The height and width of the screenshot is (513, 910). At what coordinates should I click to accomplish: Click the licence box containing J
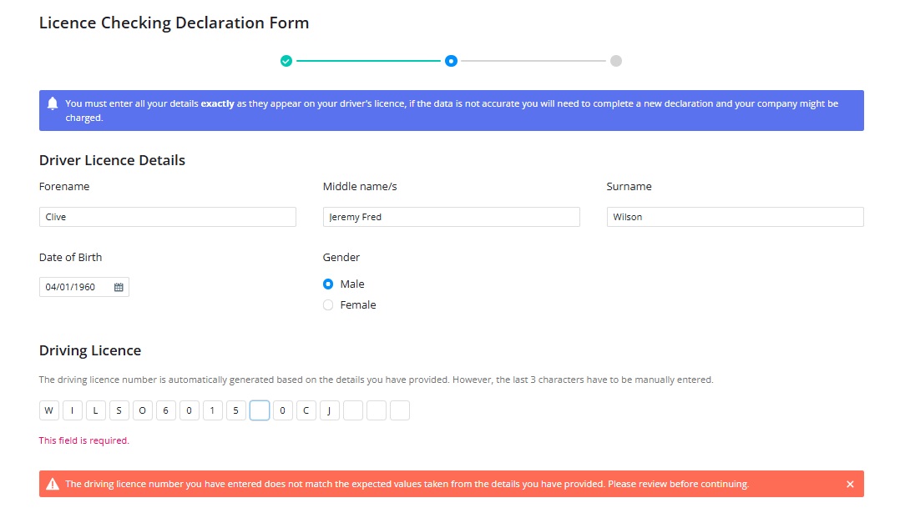pos(330,410)
